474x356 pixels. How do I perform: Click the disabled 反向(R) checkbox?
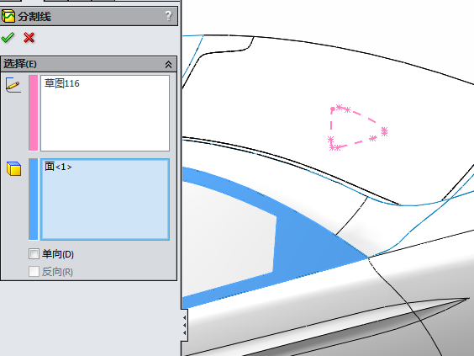click(34, 271)
